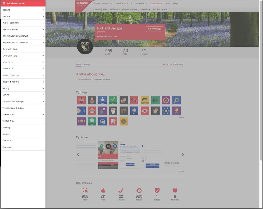Select the laughing crying face badge
Viewport: 263px width, 209px height.
pyautogui.click(x=92, y=111)
